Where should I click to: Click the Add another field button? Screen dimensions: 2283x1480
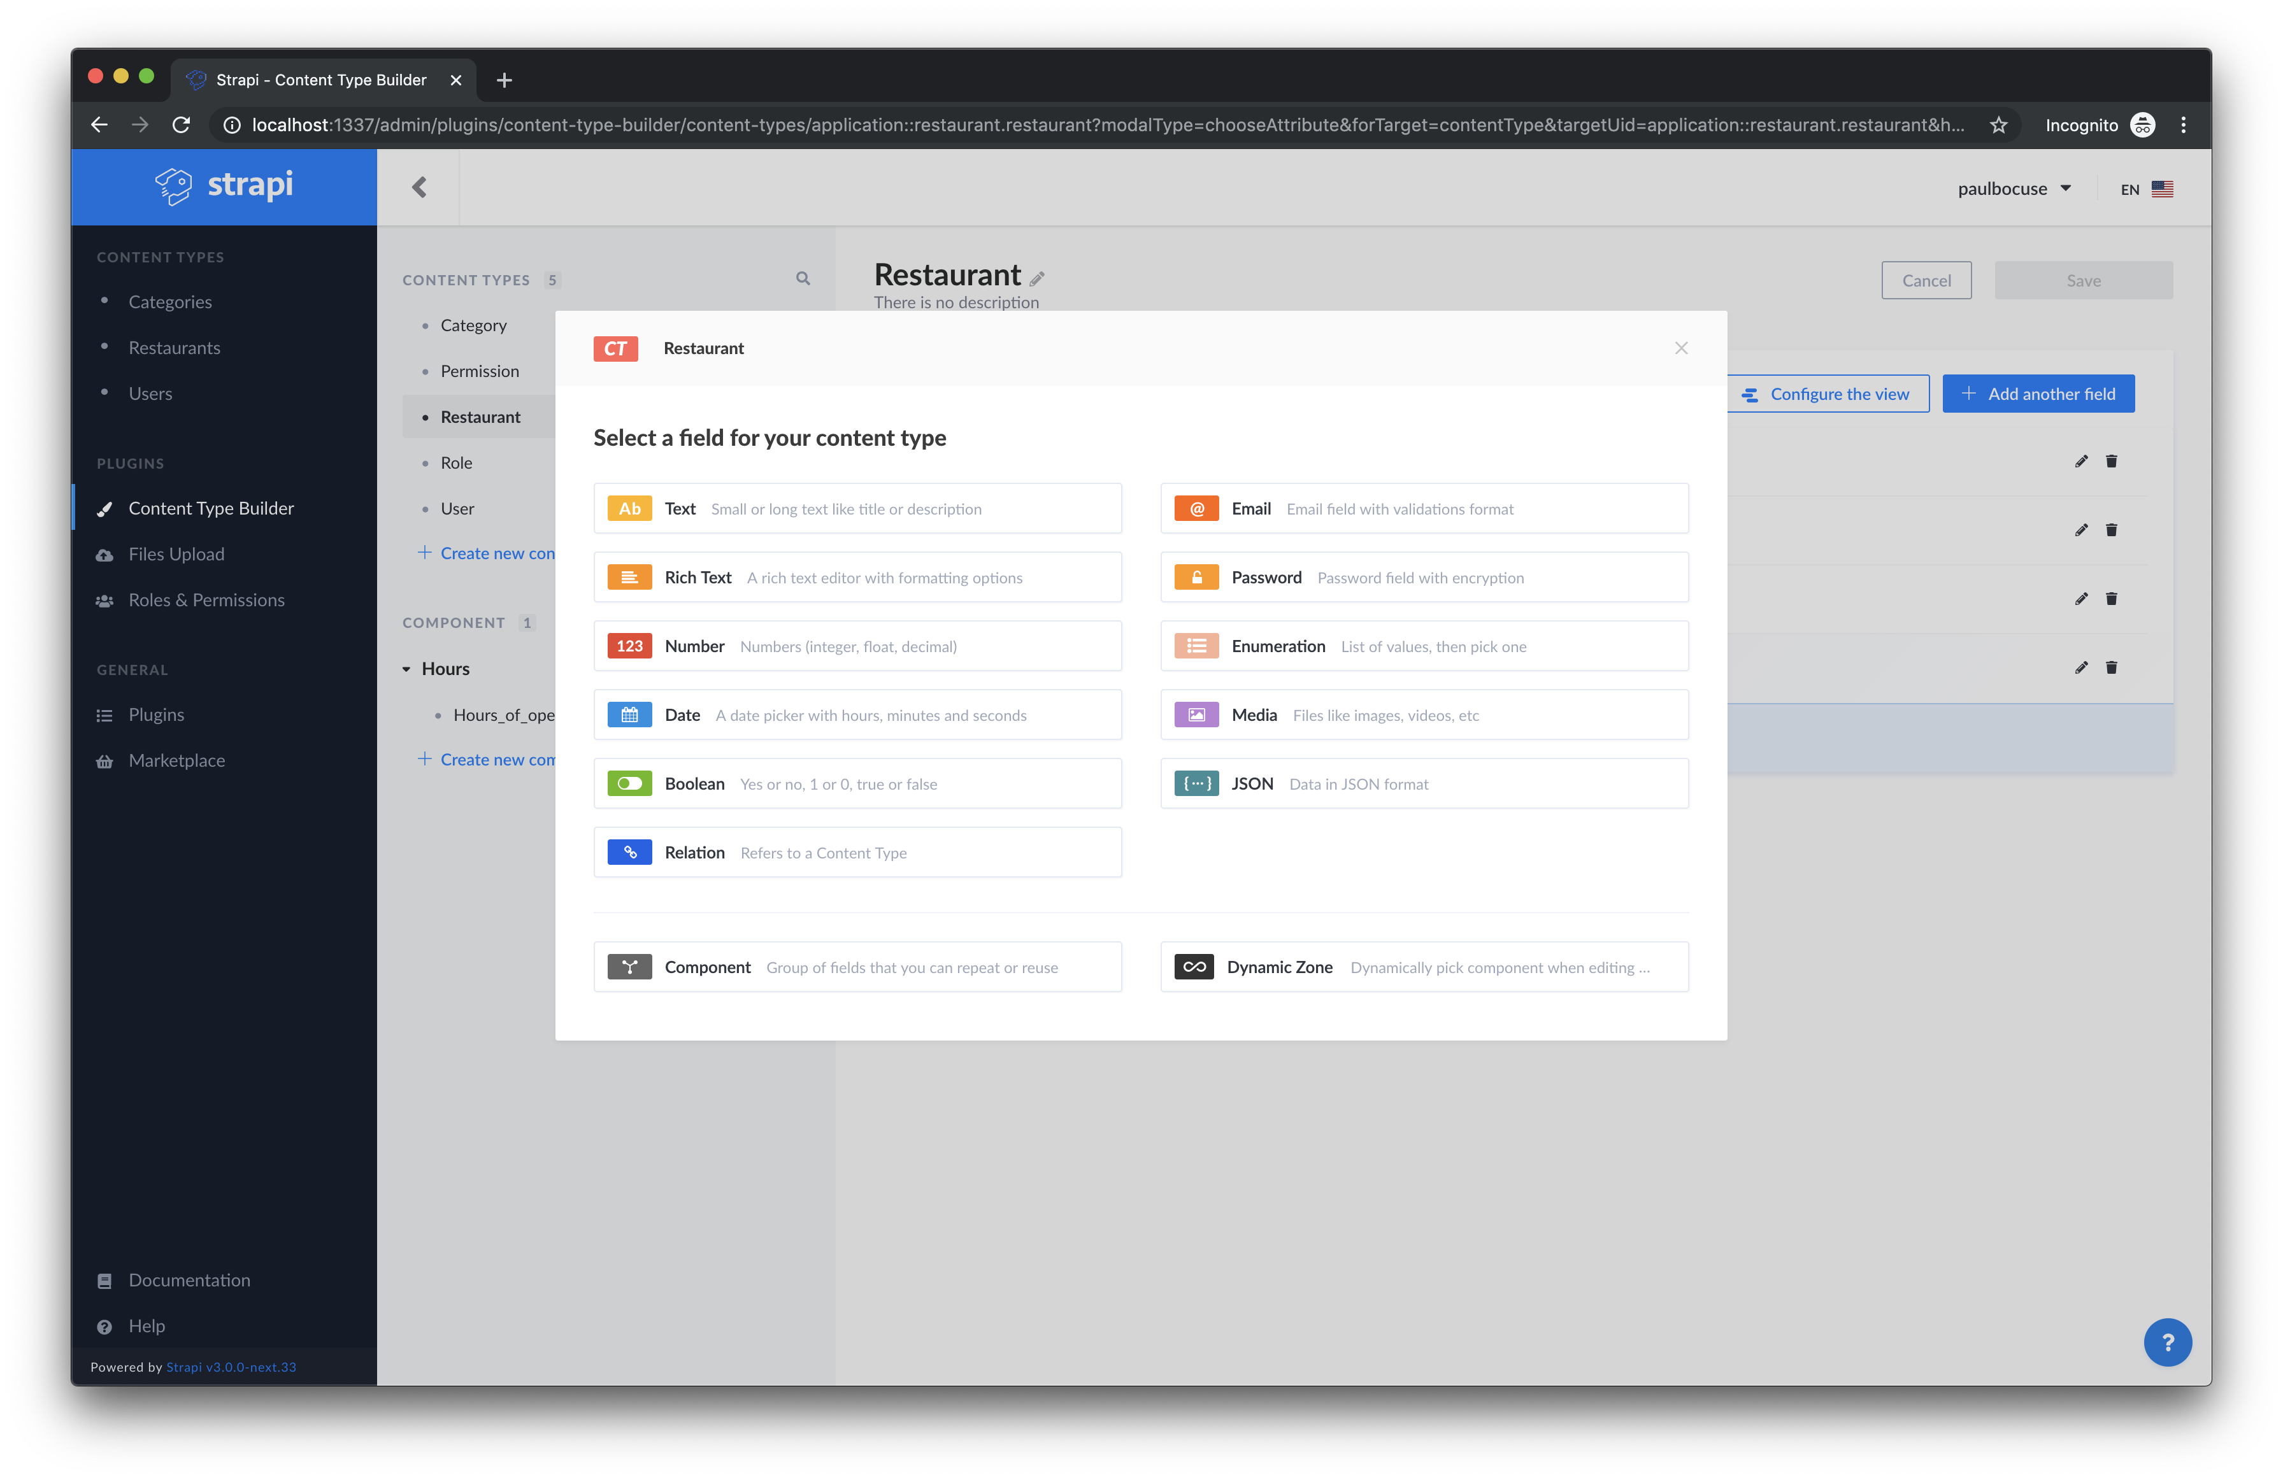pos(2038,394)
